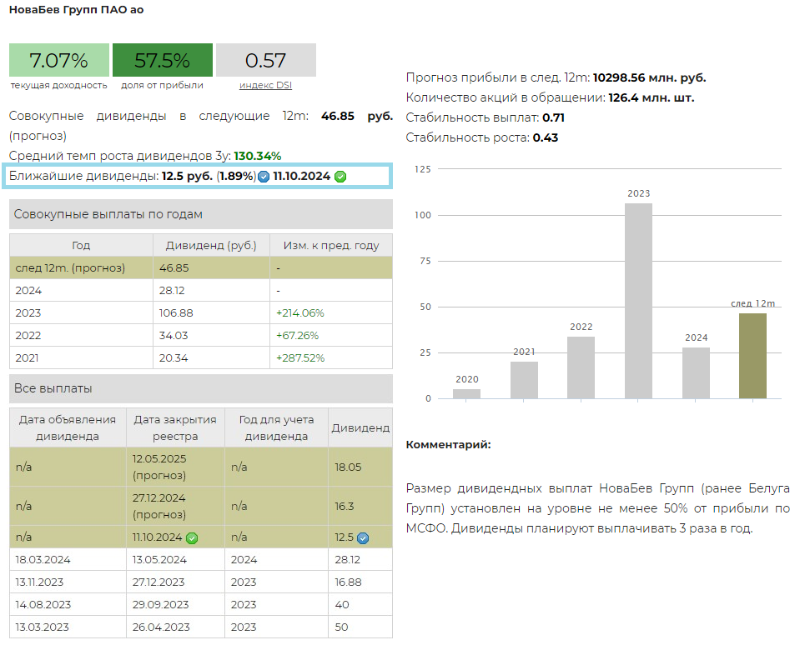Viewport: 805px width, 650px height.
Task: Open the индекс DSI link
Action: pyautogui.click(x=265, y=85)
